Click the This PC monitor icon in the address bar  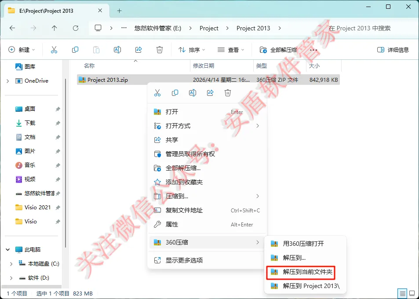[x=98, y=28]
